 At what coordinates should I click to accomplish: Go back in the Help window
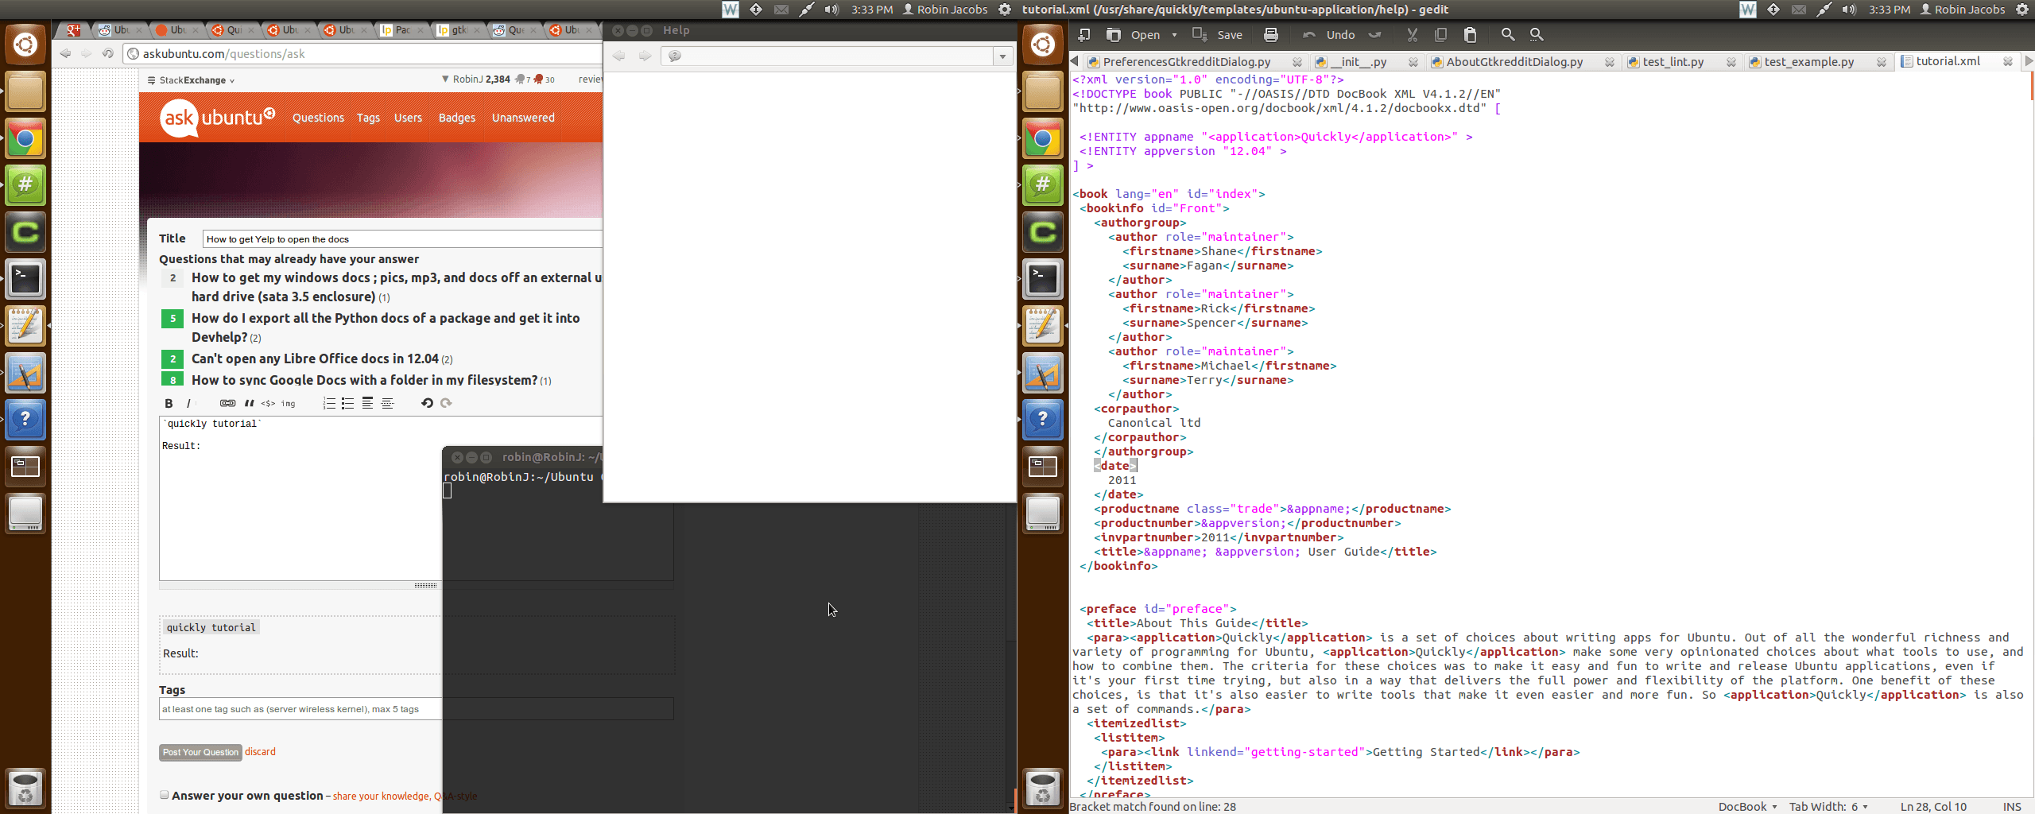(x=618, y=56)
